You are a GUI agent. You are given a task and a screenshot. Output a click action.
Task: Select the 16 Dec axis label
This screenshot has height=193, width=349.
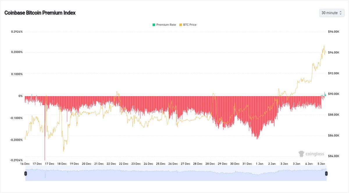[25, 164]
